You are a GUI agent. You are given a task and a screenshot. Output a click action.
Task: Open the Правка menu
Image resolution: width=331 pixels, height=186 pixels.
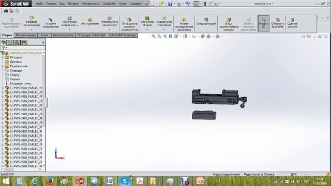point(51,4)
